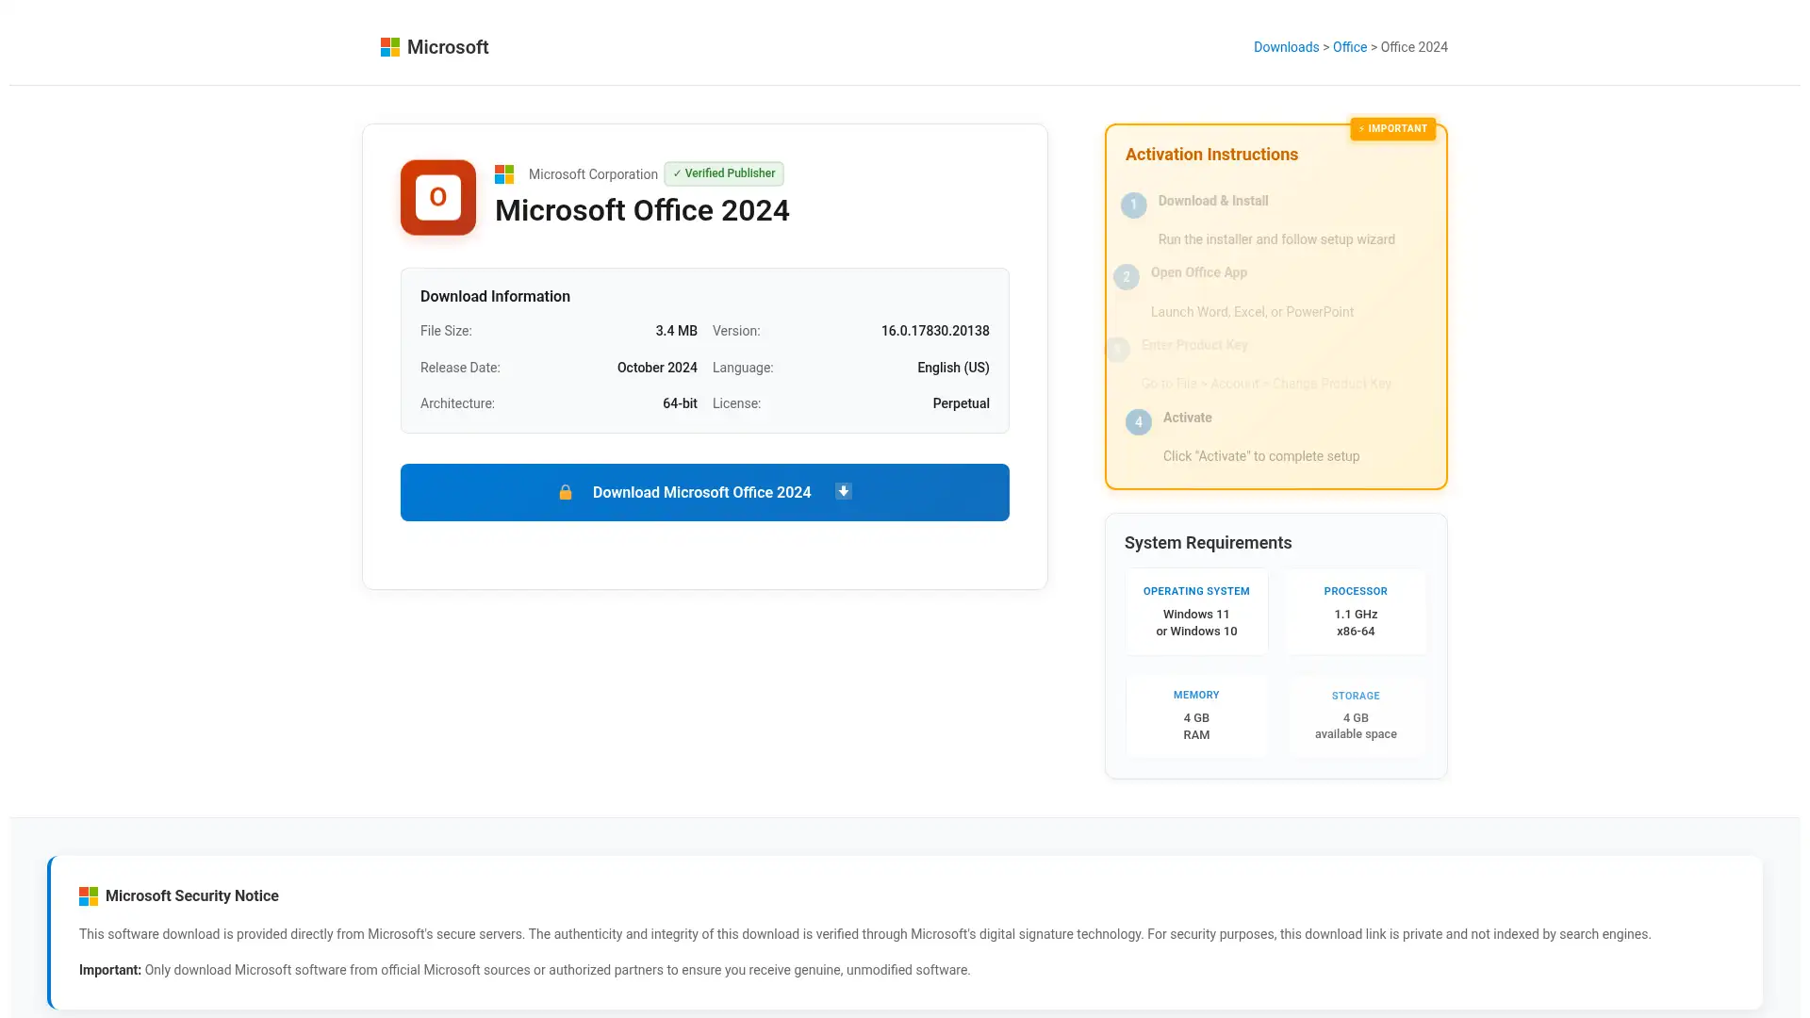Select the Office 2024 breadcrumb item
The height and width of the screenshot is (1018, 1810).
point(1413,46)
